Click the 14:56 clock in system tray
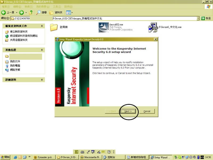 [x=208, y=157]
